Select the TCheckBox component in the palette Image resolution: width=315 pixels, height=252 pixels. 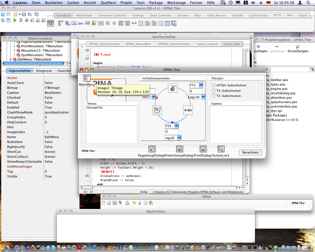click(x=108, y=23)
